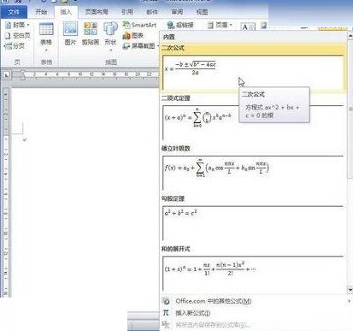Click the indent marker on horizontal ruler
Screen dimensions: 353x331
pyautogui.click(x=22, y=75)
